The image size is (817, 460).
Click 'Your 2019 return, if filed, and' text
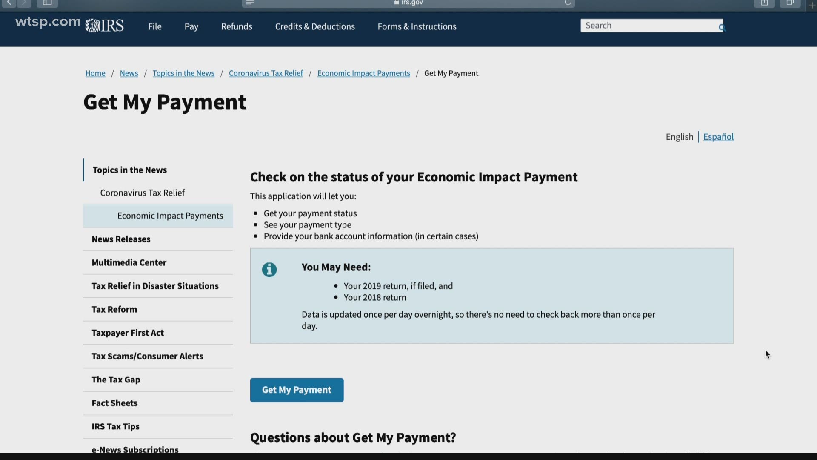(398, 286)
